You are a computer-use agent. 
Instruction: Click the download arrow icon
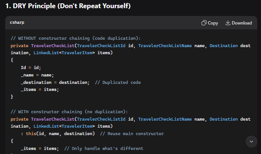[228, 23]
